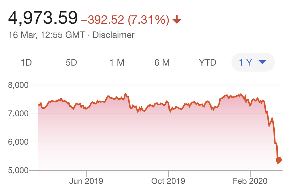This screenshot has height=195, width=290.
Task: Click the Oct 2019 axis label
Action: (168, 181)
